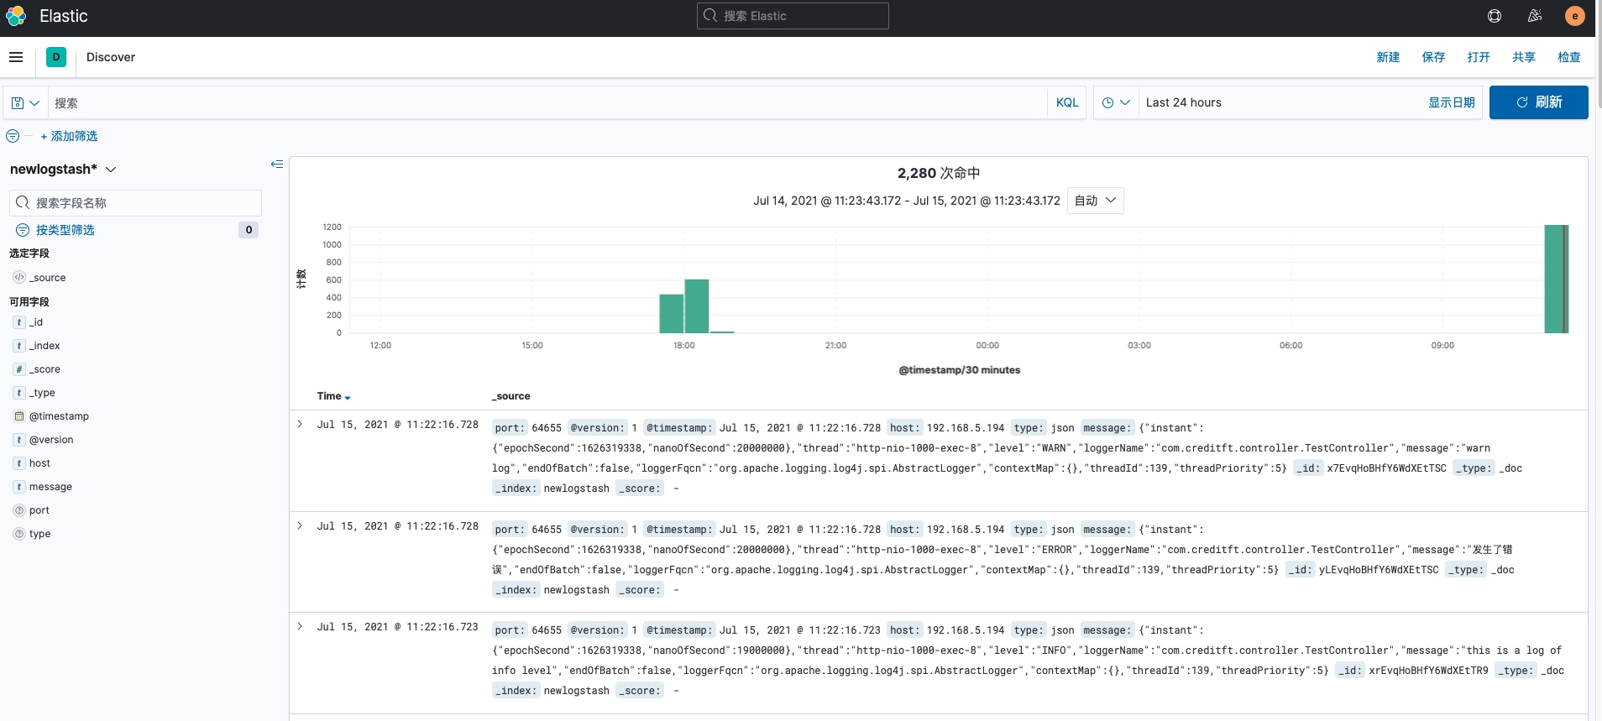Click the filter options icon near 添加筛选
1602x721 pixels.
tap(13, 136)
